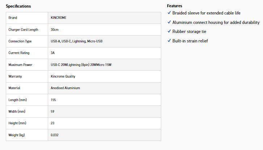Click the Braided sleeve for extended cable life text
263x150 pixels.
[206, 13]
